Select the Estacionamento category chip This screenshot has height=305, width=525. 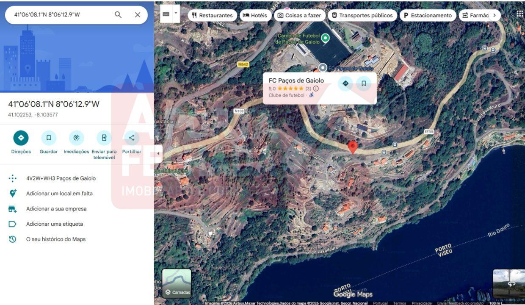click(x=428, y=15)
